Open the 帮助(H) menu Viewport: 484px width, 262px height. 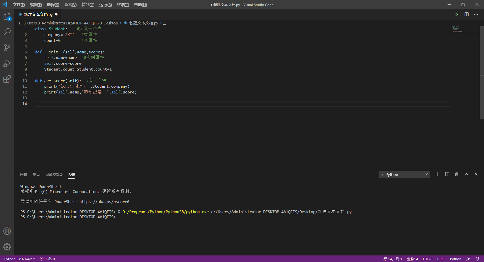[140, 5]
